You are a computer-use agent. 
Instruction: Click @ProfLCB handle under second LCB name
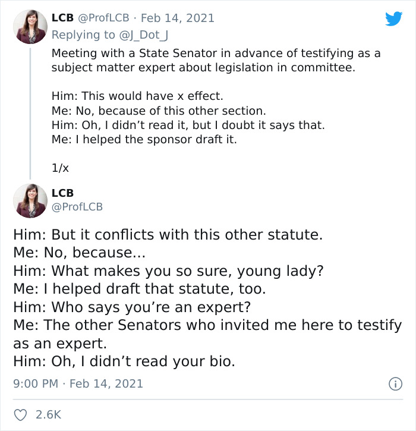[77, 207]
